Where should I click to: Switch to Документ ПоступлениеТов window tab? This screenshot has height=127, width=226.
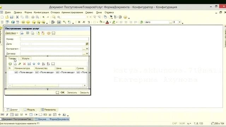coord(17,119)
